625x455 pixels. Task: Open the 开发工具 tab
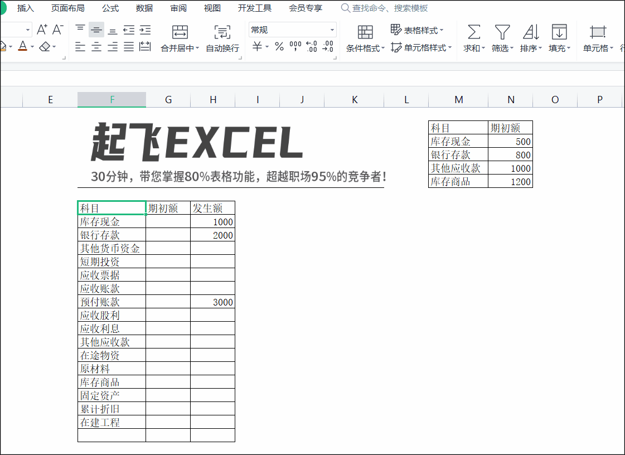pos(255,8)
